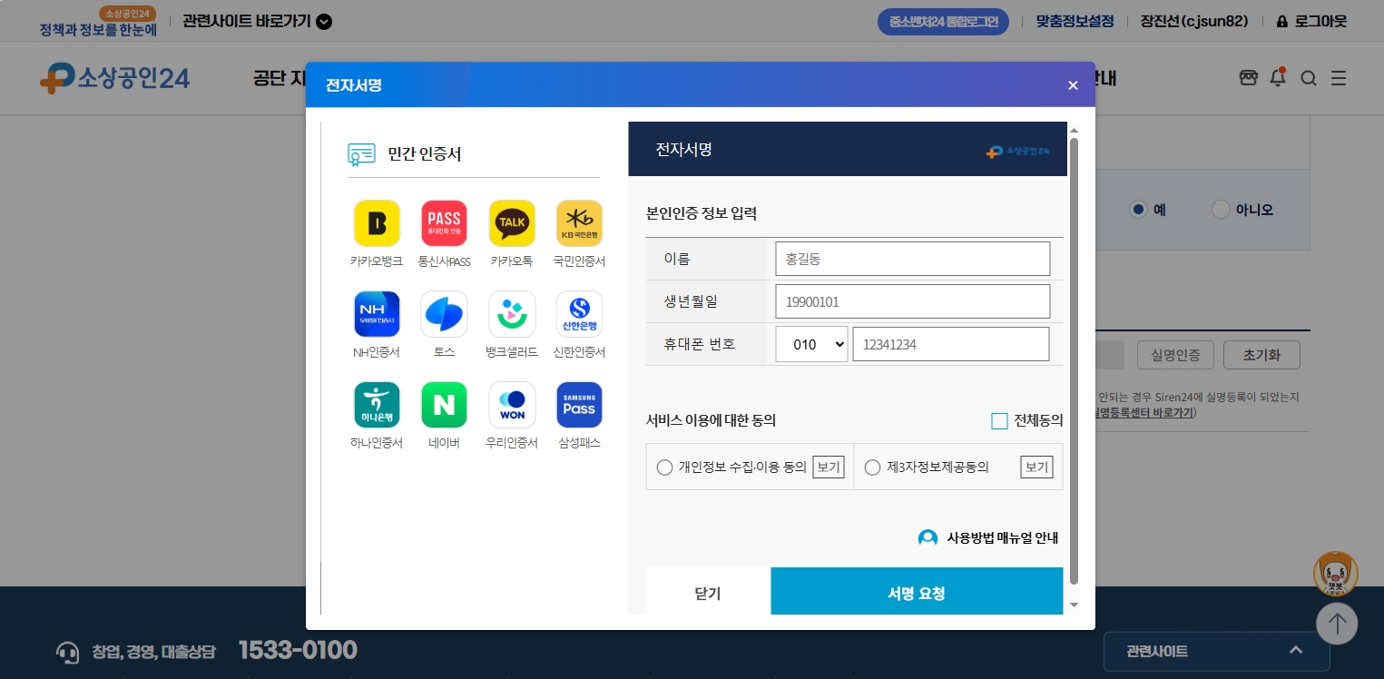This screenshot has height=679, width=1384.
Task: Click the 소상공인24 logo
Action: 114,78
